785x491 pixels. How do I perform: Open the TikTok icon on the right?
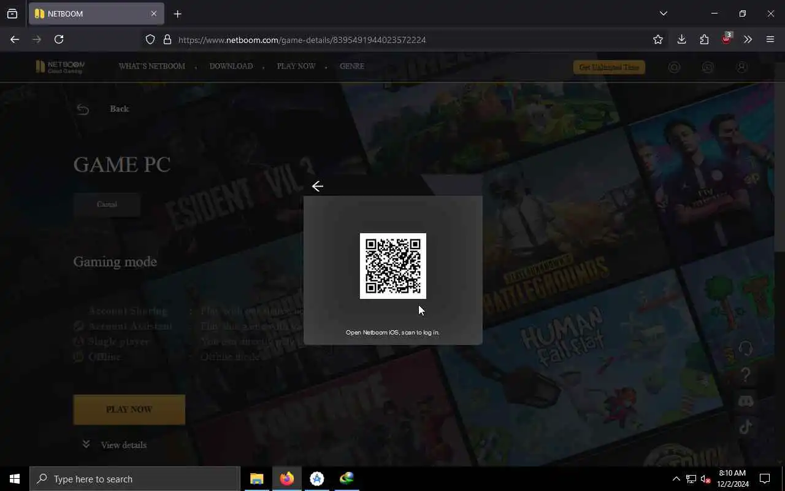pyautogui.click(x=745, y=427)
